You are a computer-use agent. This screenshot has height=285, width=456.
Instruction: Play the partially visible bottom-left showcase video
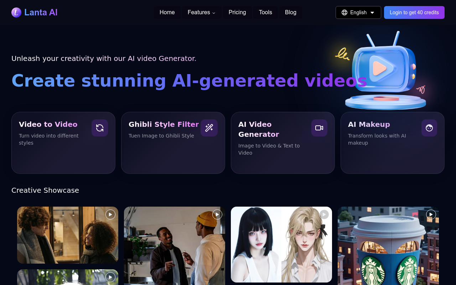pos(110,277)
